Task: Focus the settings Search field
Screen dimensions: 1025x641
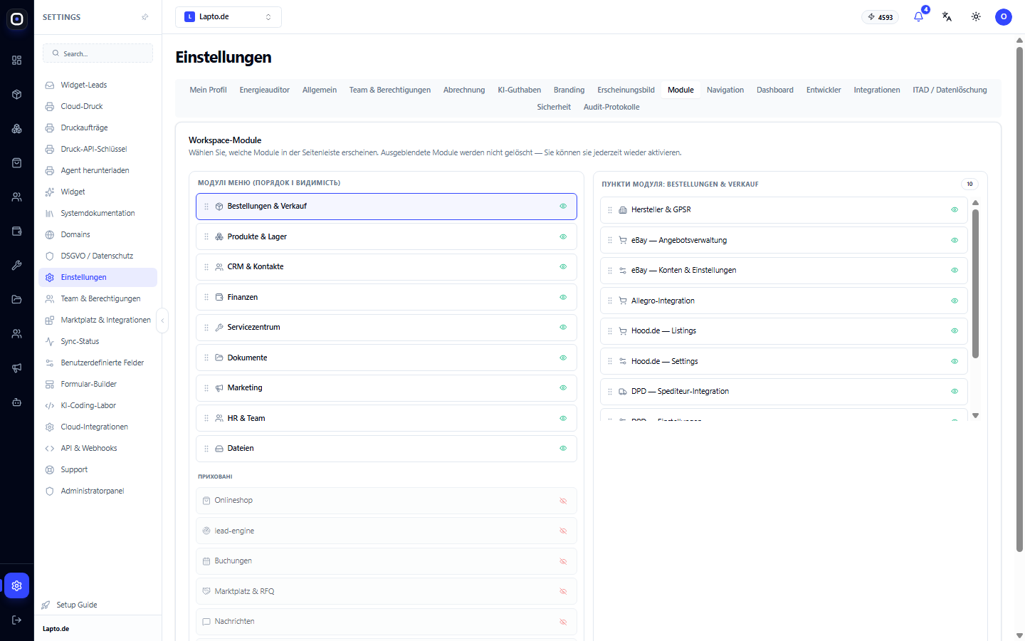Action: pyautogui.click(x=98, y=53)
